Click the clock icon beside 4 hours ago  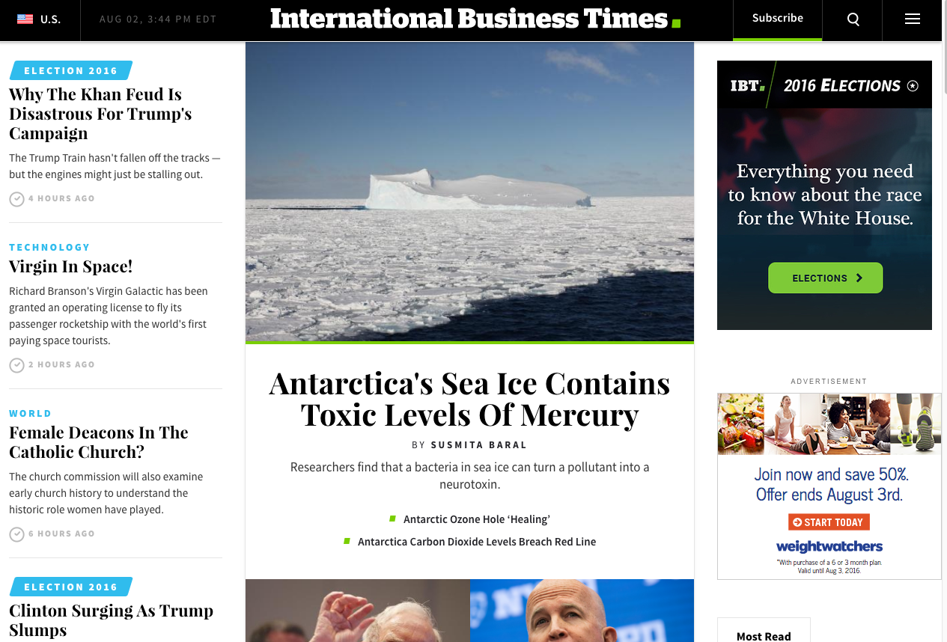[16, 199]
